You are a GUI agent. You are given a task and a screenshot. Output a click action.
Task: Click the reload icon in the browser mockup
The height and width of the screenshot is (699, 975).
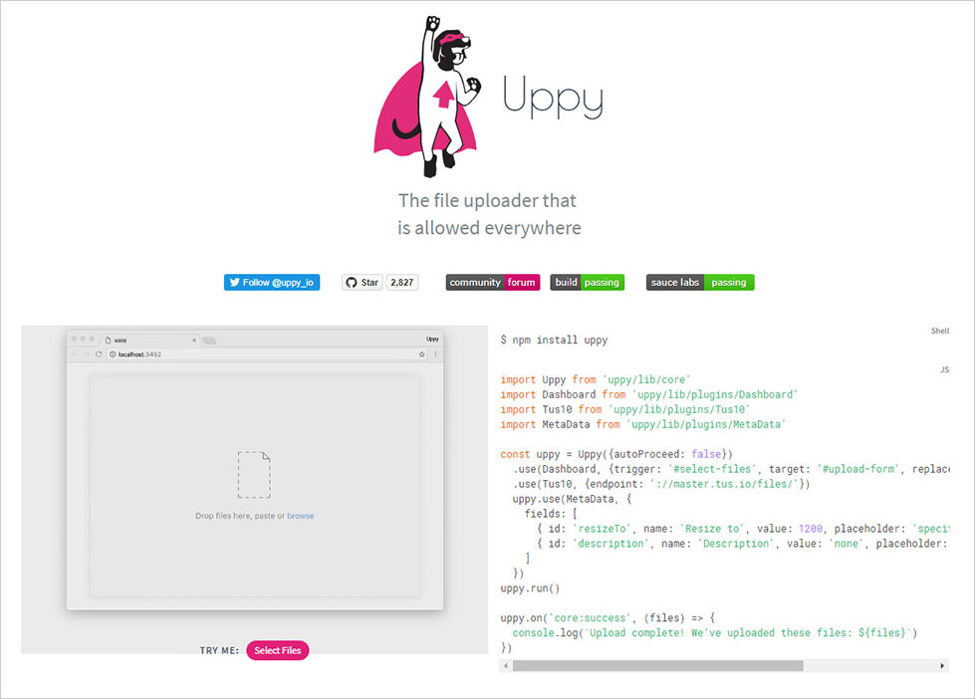[97, 352]
